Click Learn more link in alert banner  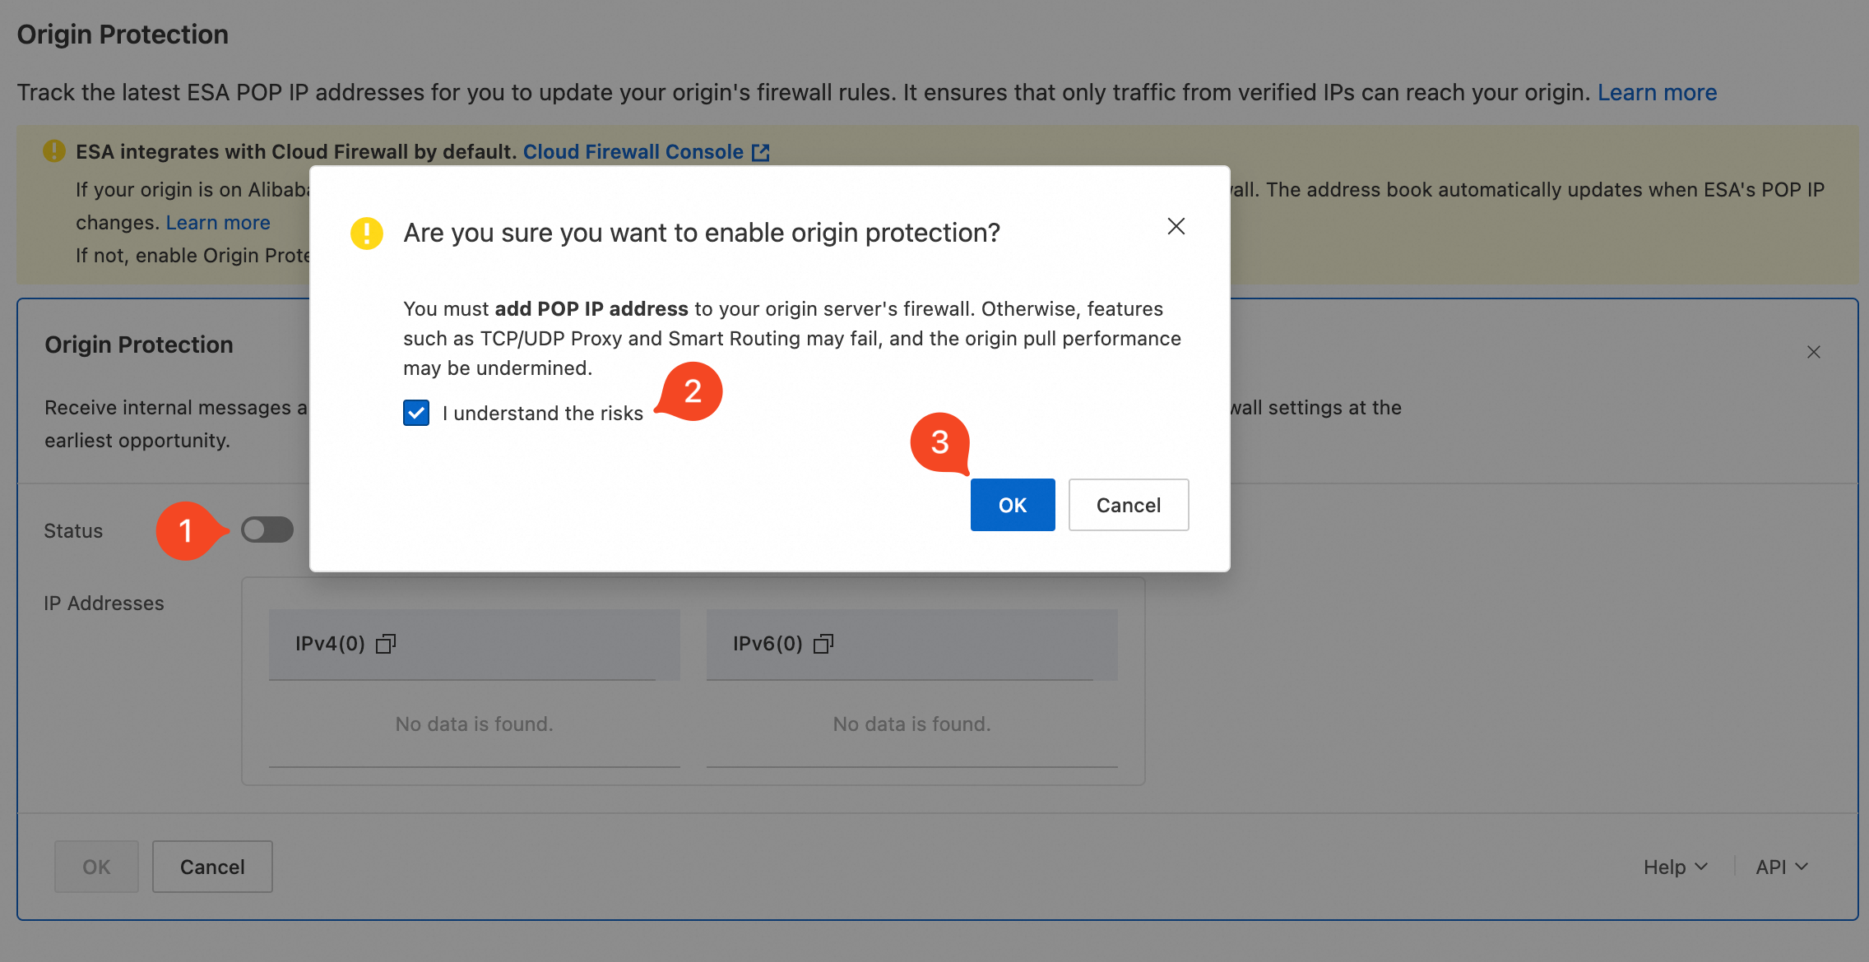click(218, 223)
